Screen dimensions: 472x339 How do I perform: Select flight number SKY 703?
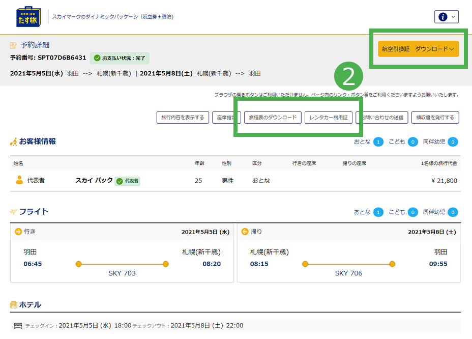point(122,273)
